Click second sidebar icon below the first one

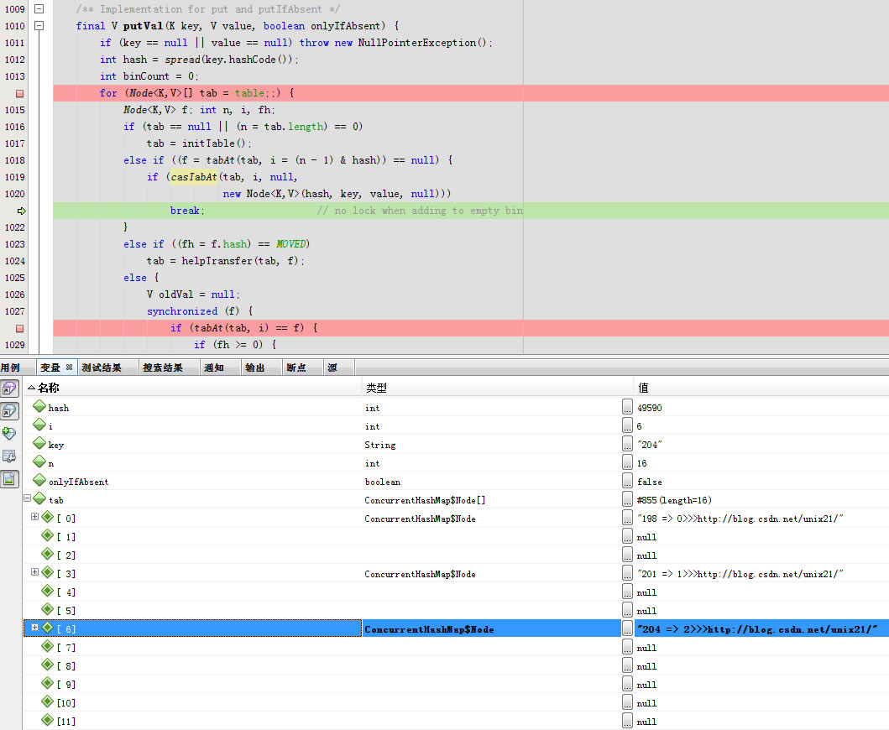pyautogui.click(x=9, y=411)
